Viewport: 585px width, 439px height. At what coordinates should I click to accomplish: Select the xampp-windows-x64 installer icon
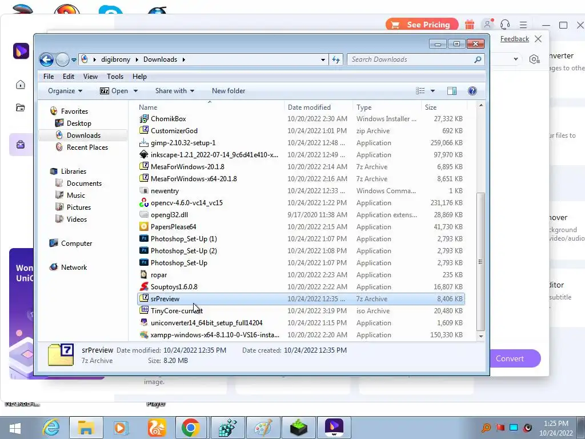point(143,335)
